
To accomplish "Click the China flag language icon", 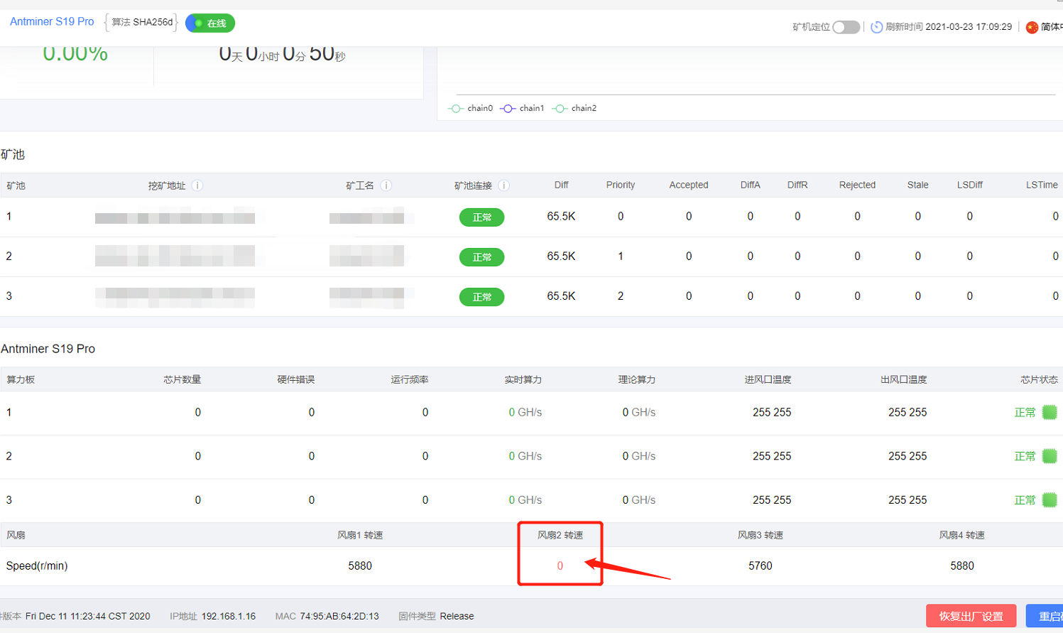I will pos(1032,27).
